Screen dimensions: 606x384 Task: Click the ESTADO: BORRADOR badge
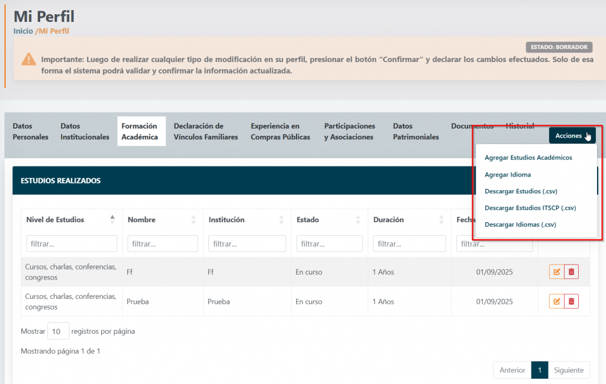(559, 47)
